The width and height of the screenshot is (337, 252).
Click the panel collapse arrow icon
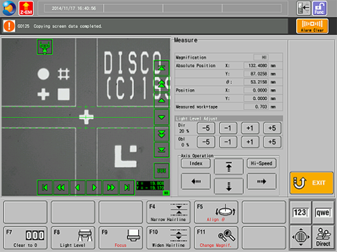pyautogui.click(x=303, y=8)
